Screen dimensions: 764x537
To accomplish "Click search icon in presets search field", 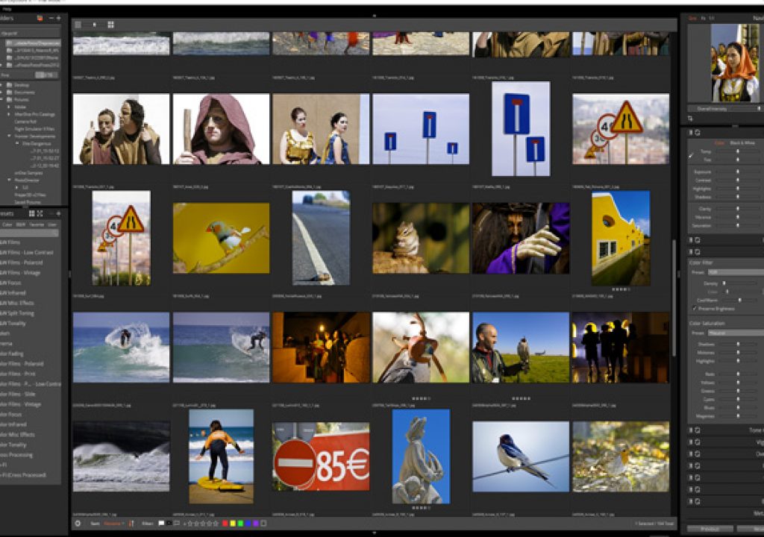I will [x=55, y=233].
